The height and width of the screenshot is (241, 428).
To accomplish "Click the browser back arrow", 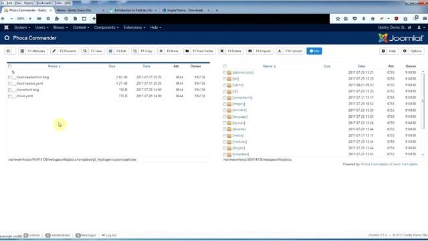I will pos(94,19).
